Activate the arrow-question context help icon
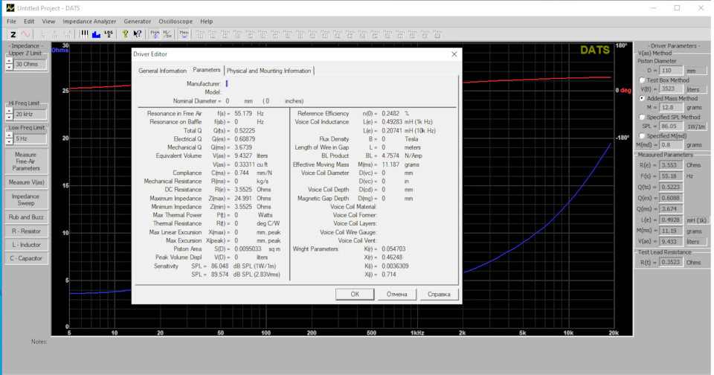 click(137, 34)
